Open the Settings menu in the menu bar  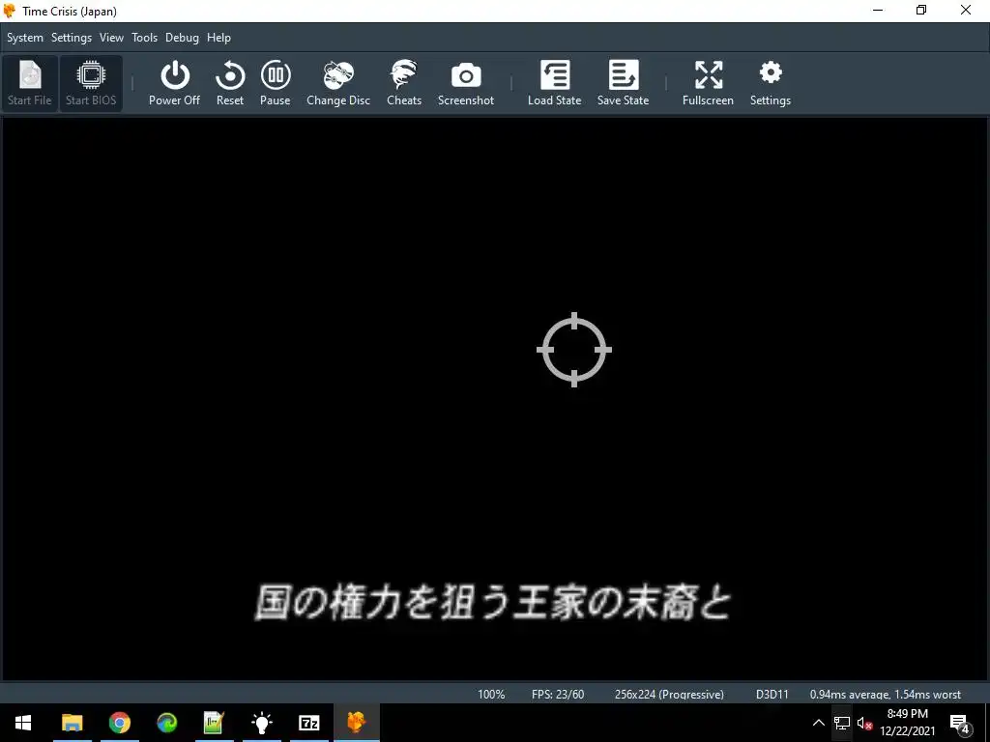click(x=72, y=38)
